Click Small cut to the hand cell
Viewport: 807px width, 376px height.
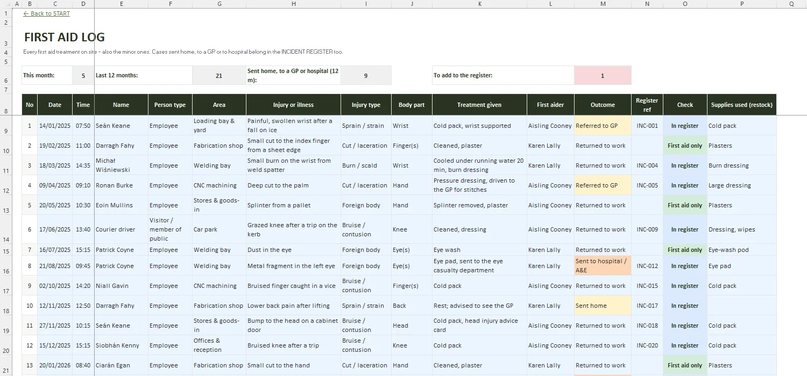point(293,365)
